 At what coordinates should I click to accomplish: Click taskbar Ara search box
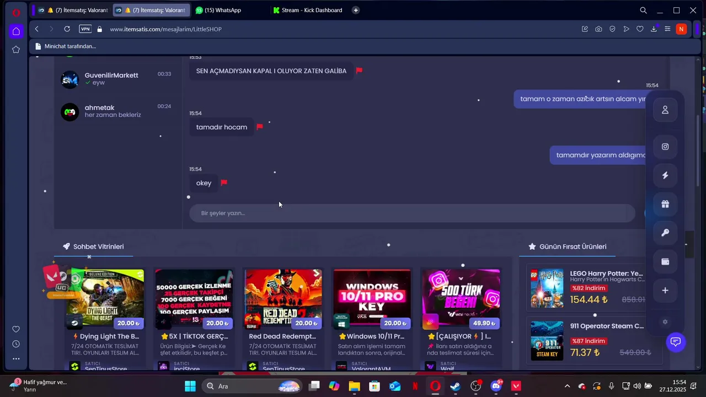tap(251, 386)
